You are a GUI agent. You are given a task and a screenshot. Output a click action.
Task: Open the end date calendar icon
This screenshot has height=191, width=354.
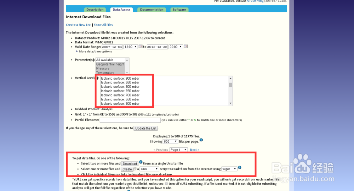click(185, 46)
